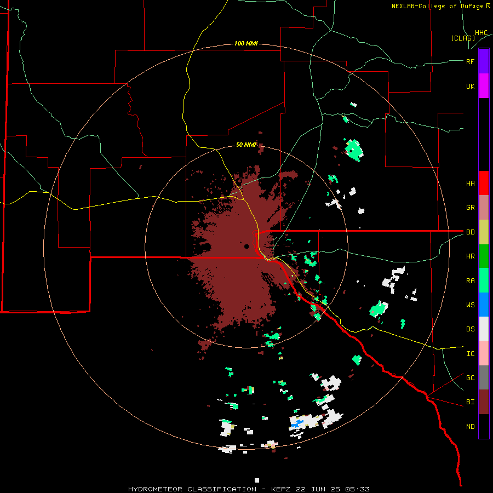
Task: Click the "[CLAS]" units label
Action: pyautogui.click(x=463, y=38)
